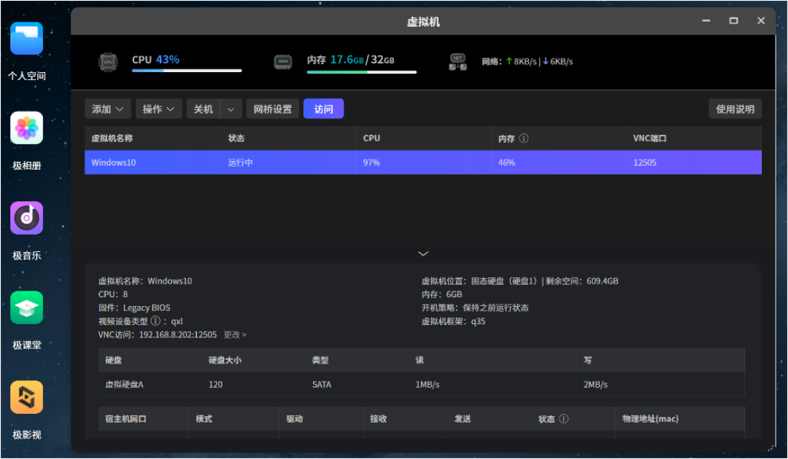Screen dimensions: 788x459
Task: Click the 驱动 column header
Action: (295, 418)
